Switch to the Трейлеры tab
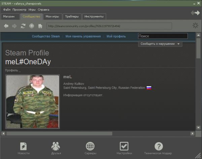The height and width of the screenshot is (159, 202). click(x=72, y=17)
